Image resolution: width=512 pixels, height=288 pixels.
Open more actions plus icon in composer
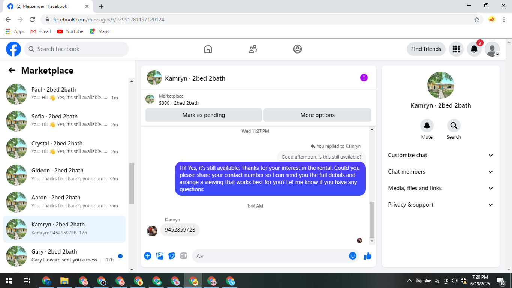(148, 256)
